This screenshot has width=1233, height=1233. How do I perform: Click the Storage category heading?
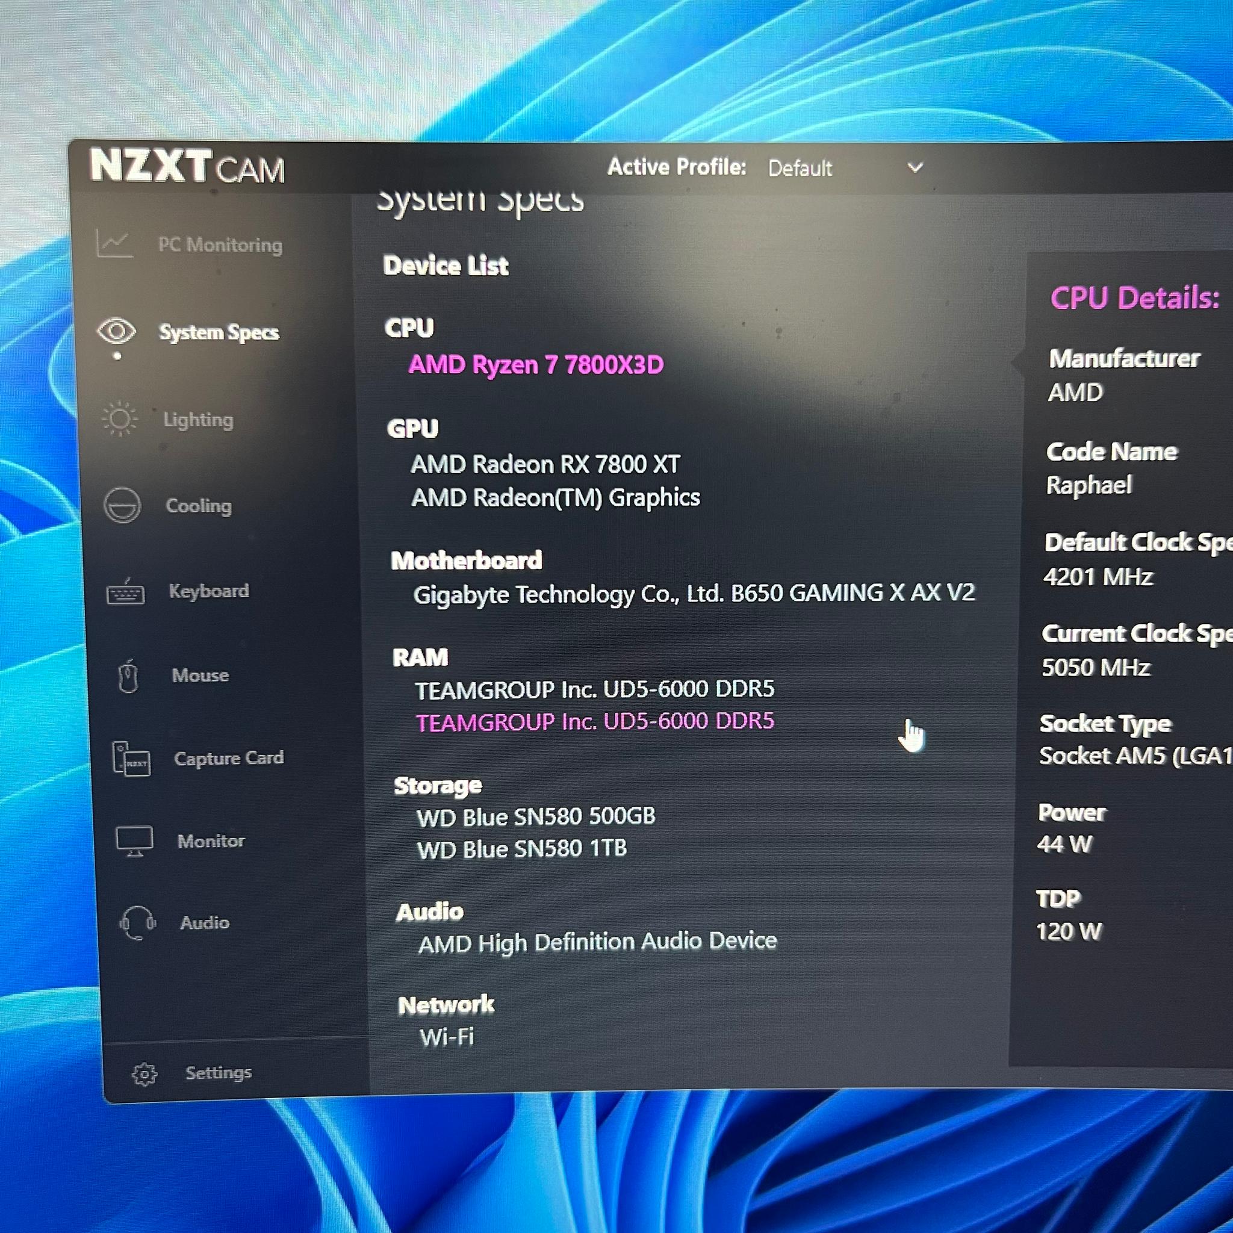pos(438,786)
